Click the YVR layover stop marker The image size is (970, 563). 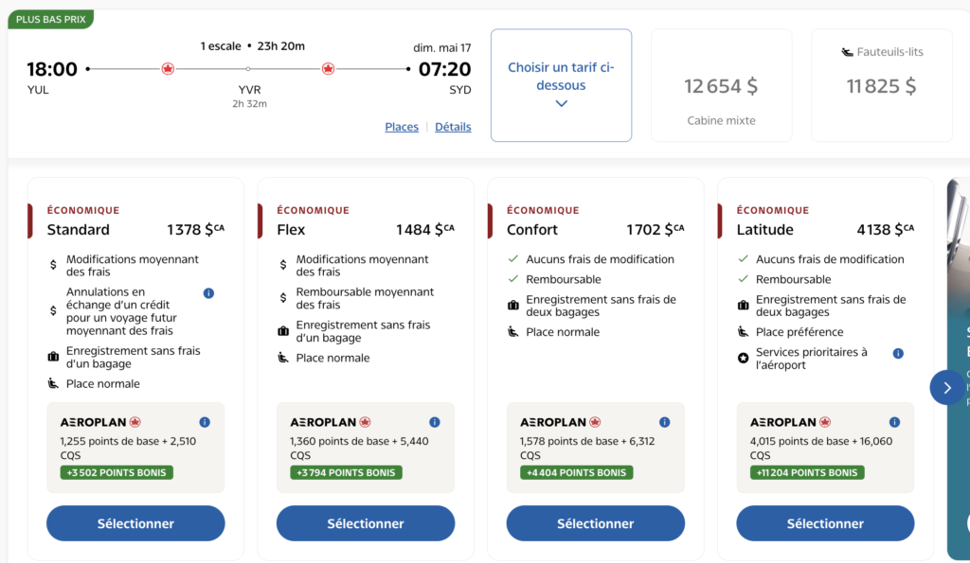(248, 69)
